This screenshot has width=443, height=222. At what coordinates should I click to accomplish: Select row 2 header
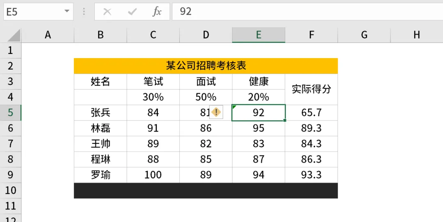10,66
